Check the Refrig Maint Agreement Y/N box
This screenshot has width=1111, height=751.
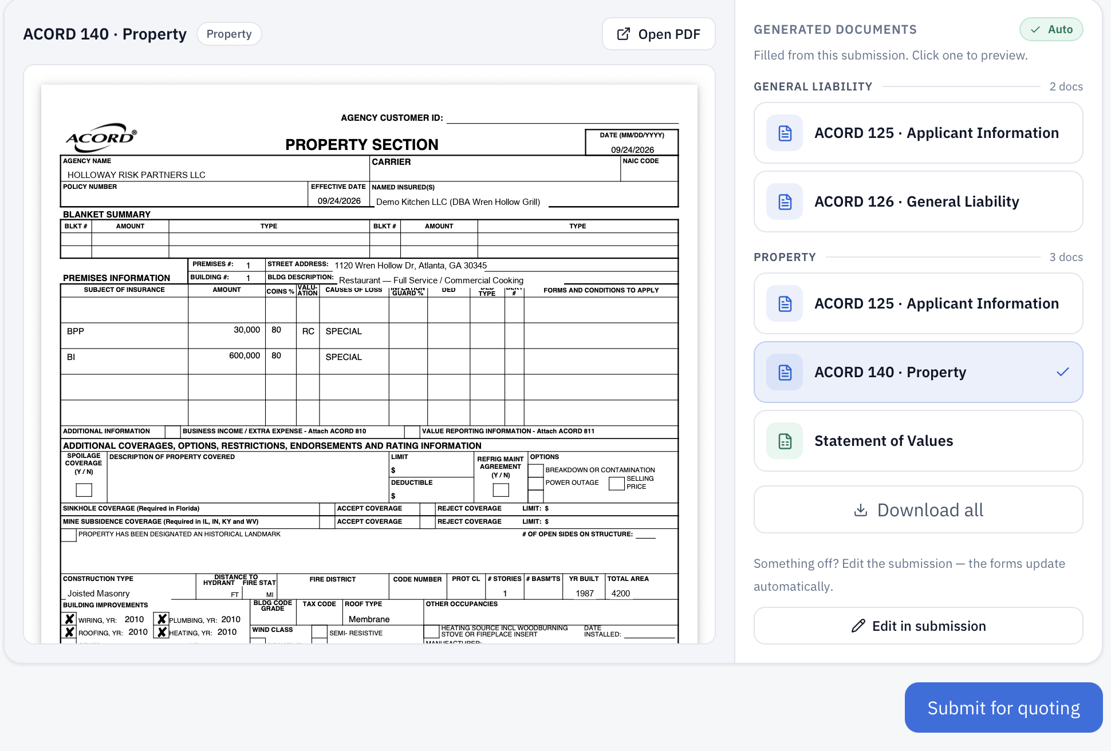(501, 490)
